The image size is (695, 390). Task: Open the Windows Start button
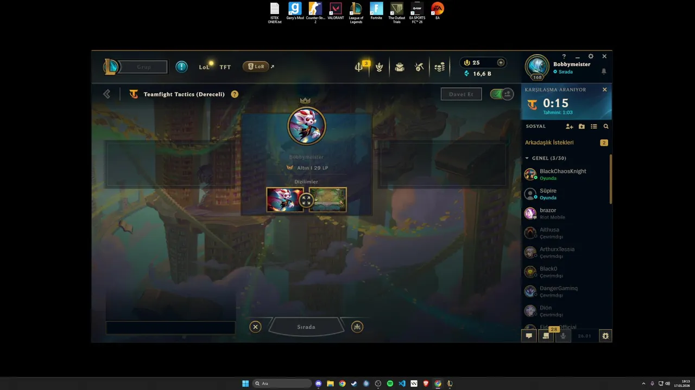(x=245, y=383)
